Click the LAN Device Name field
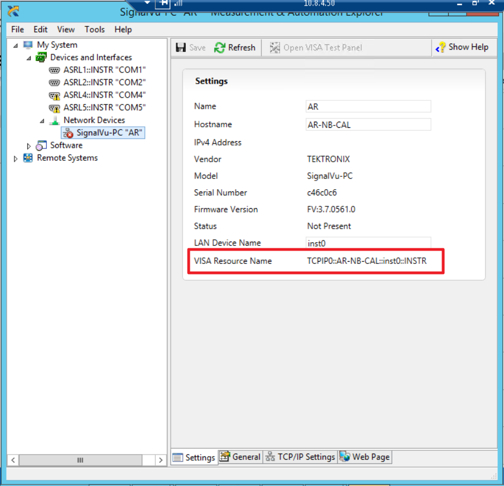The image size is (504, 486). [368, 243]
